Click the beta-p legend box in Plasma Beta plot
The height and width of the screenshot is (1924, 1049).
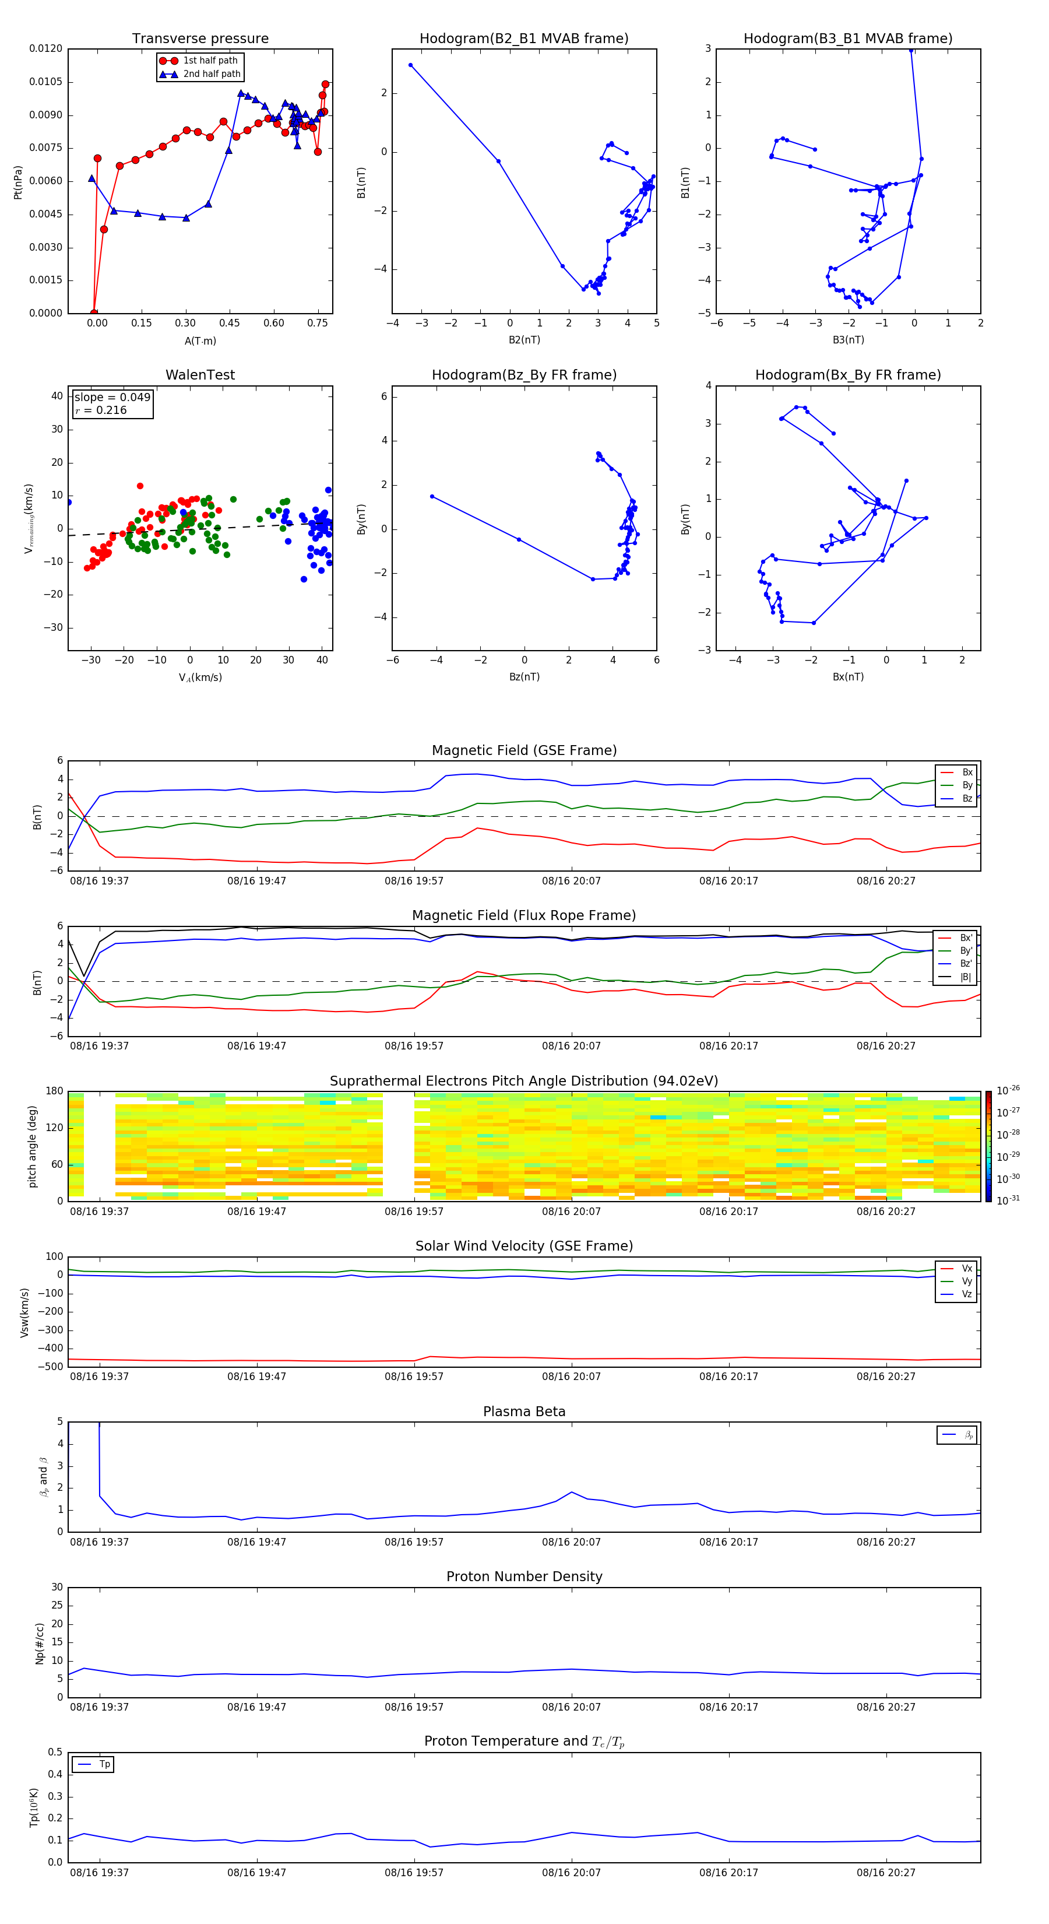(957, 1435)
